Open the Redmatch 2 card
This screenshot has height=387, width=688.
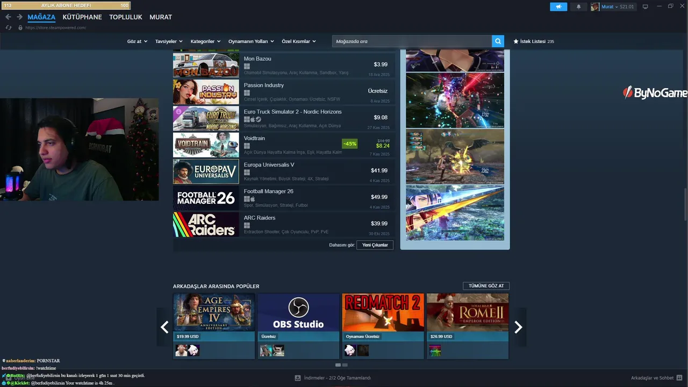[x=383, y=326]
